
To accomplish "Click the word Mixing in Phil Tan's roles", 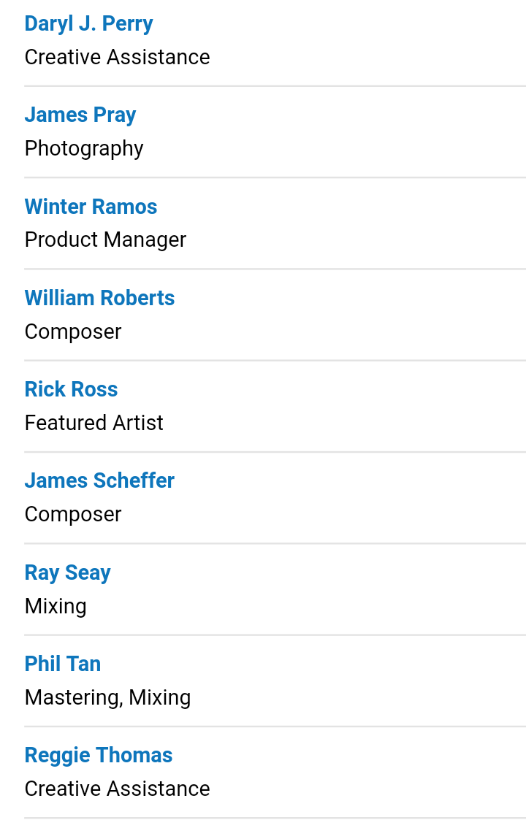I will [159, 697].
